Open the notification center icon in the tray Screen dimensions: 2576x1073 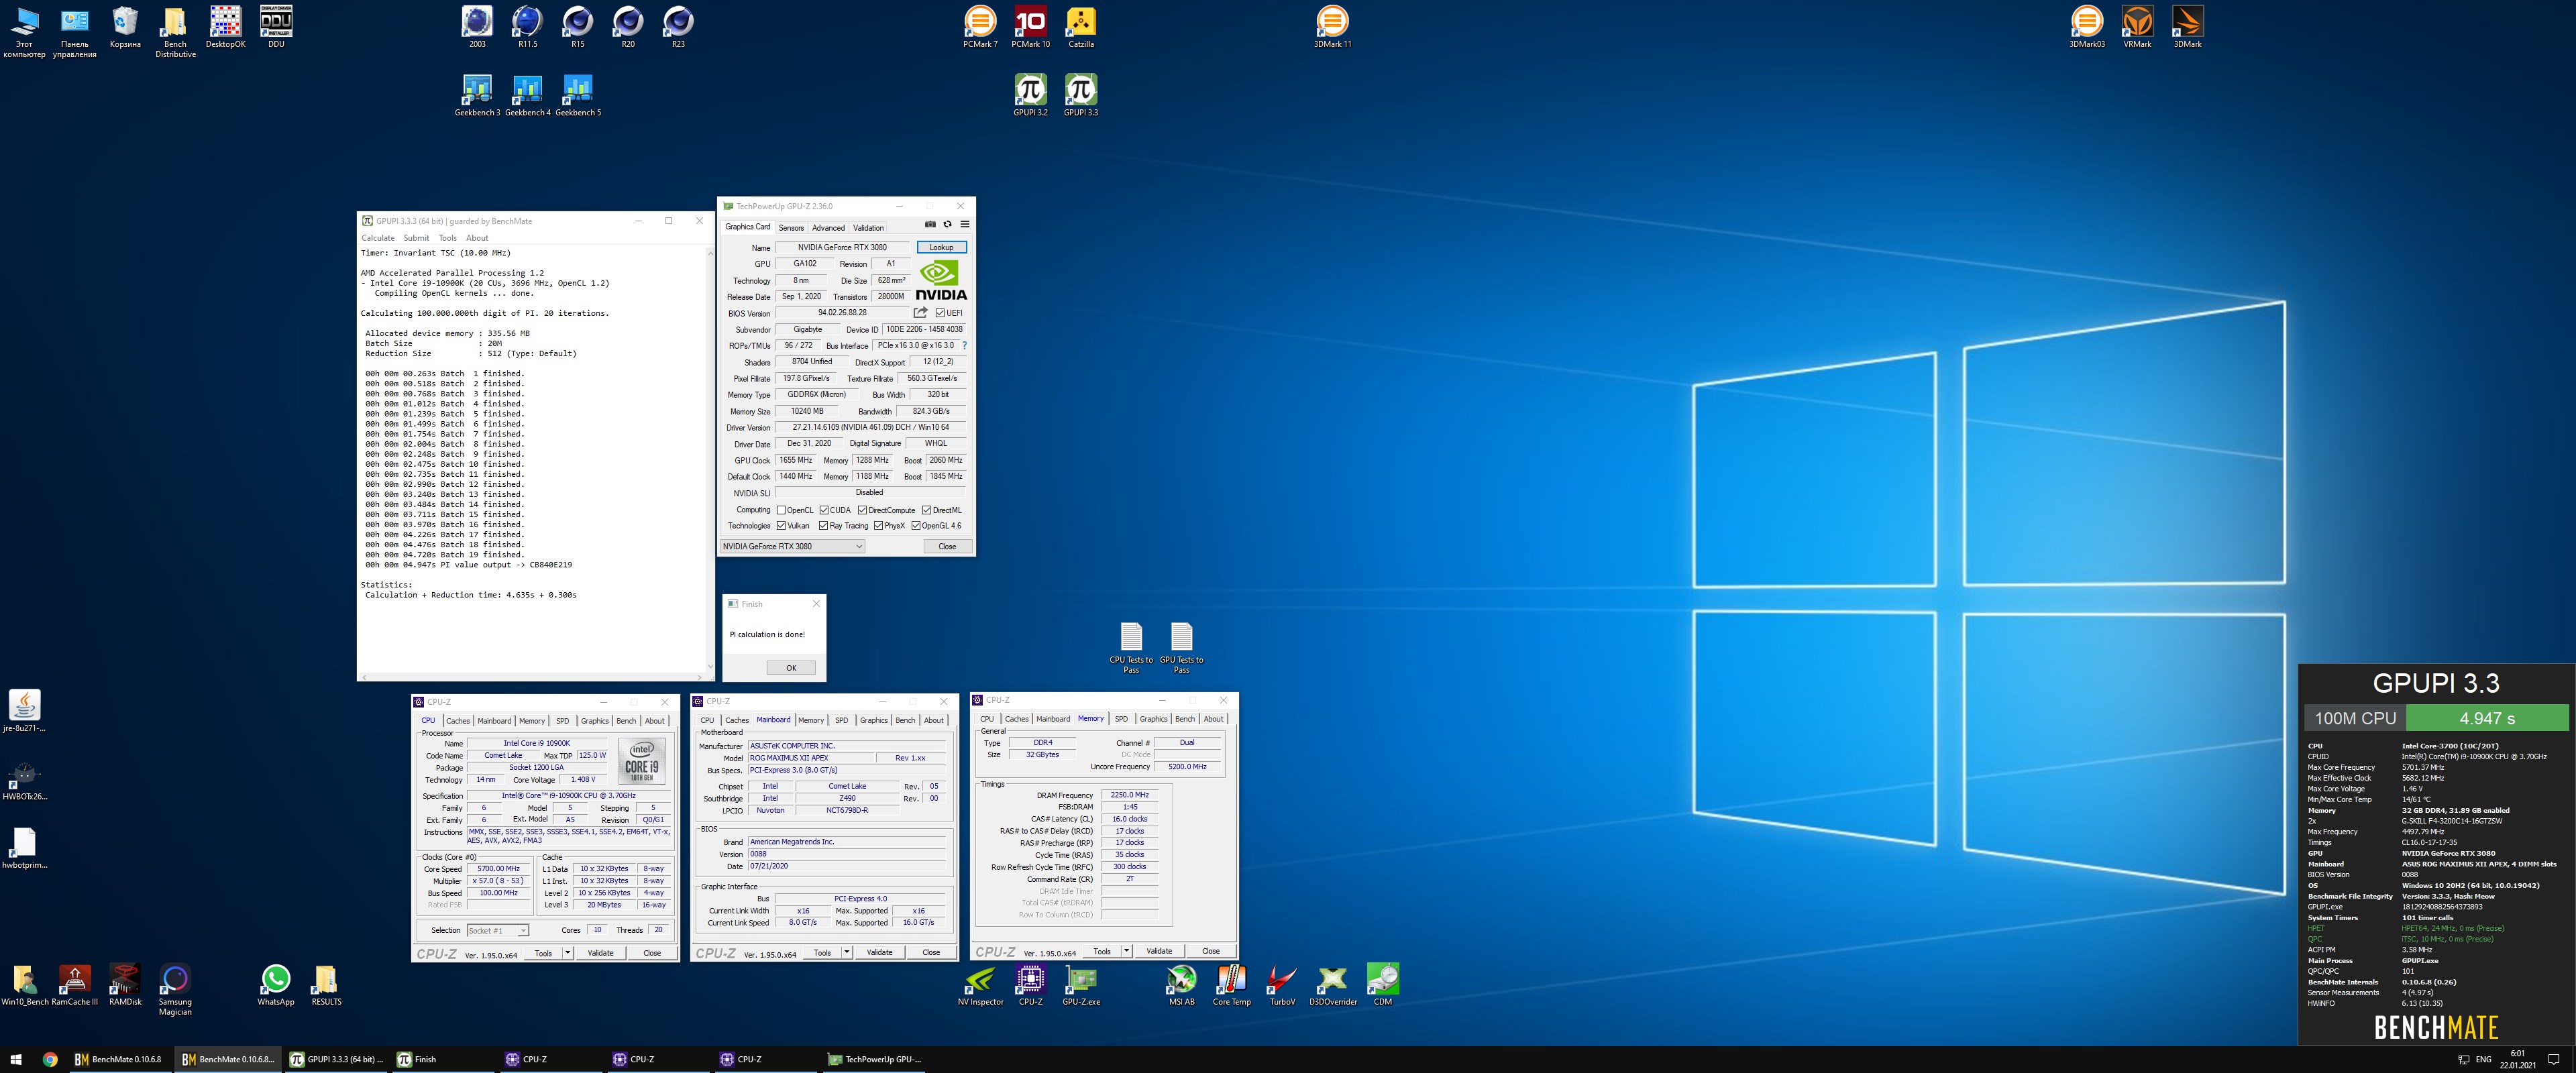(x=2553, y=1059)
